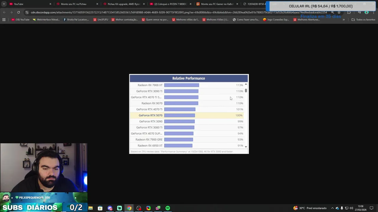
Task: Open the notification center icon
Action: [x=372, y=208]
